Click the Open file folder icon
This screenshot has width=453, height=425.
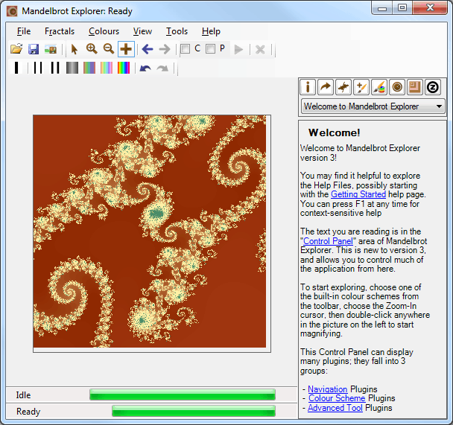[16, 49]
